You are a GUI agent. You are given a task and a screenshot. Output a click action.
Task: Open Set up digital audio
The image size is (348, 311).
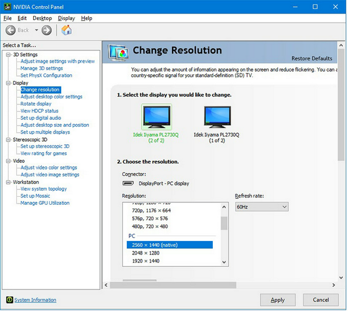[x=41, y=118]
